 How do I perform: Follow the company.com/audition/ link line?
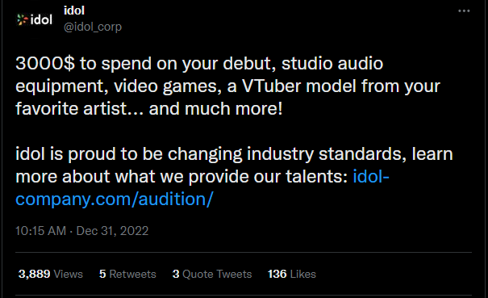pos(115,199)
